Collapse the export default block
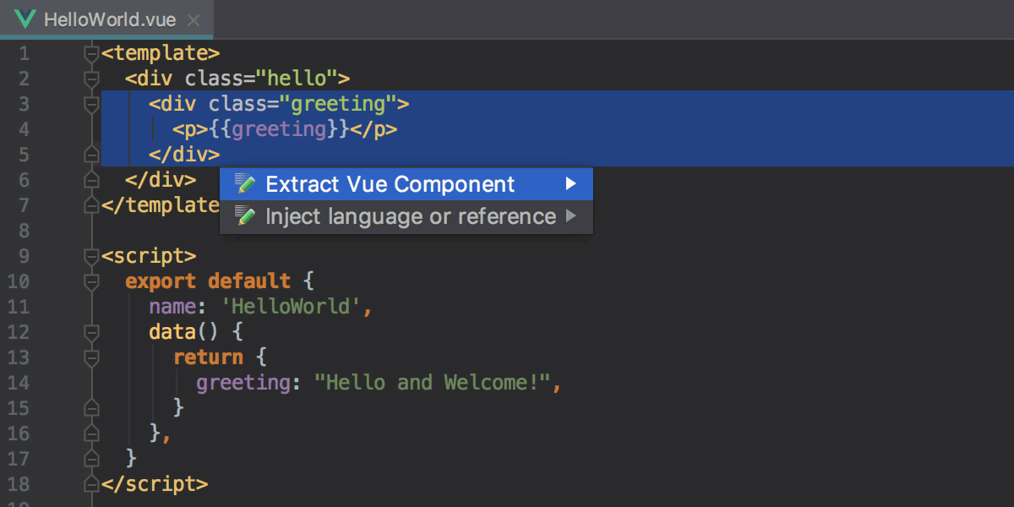Screen dimensions: 1014x507 coord(90,281)
